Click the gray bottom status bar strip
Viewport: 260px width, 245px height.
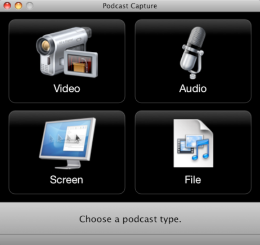(x=130, y=240)
